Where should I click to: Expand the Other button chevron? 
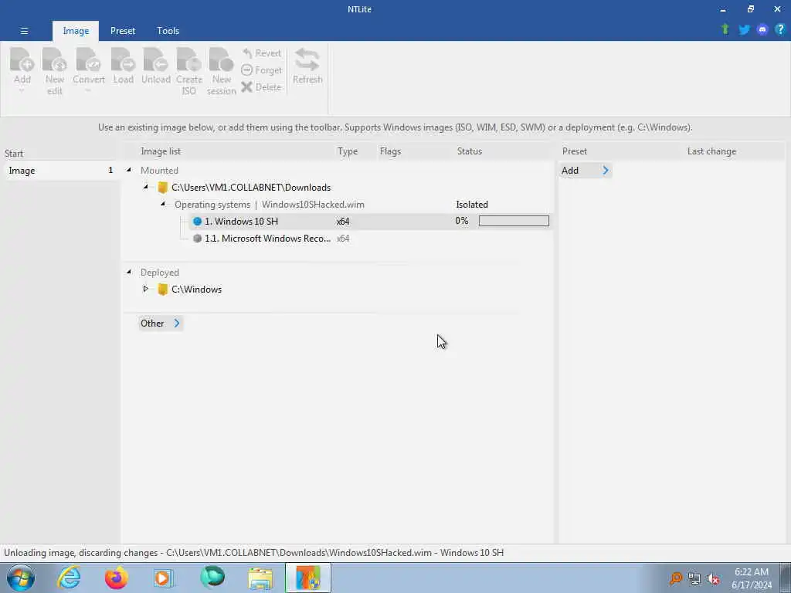(177, 324)
